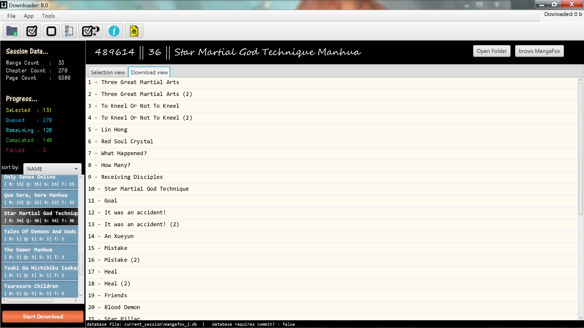Viewport: 584px width, 328px height.
Task: Switch to Selection view tab
Action: [x=107, y=72]
